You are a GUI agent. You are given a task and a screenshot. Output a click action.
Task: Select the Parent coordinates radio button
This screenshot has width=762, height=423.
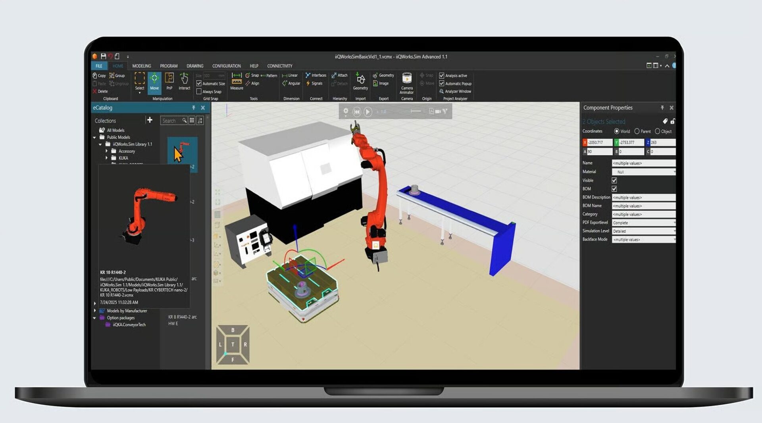pos(637,131)
